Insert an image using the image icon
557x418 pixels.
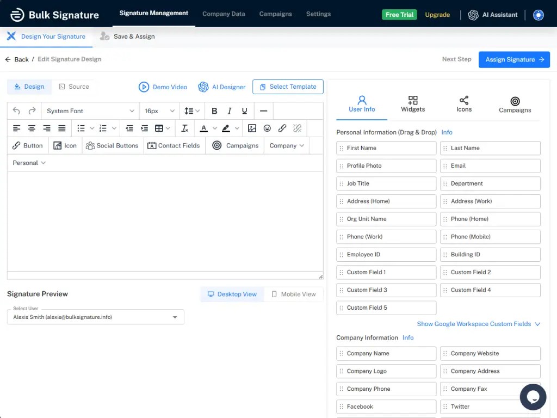pos(252,128)
